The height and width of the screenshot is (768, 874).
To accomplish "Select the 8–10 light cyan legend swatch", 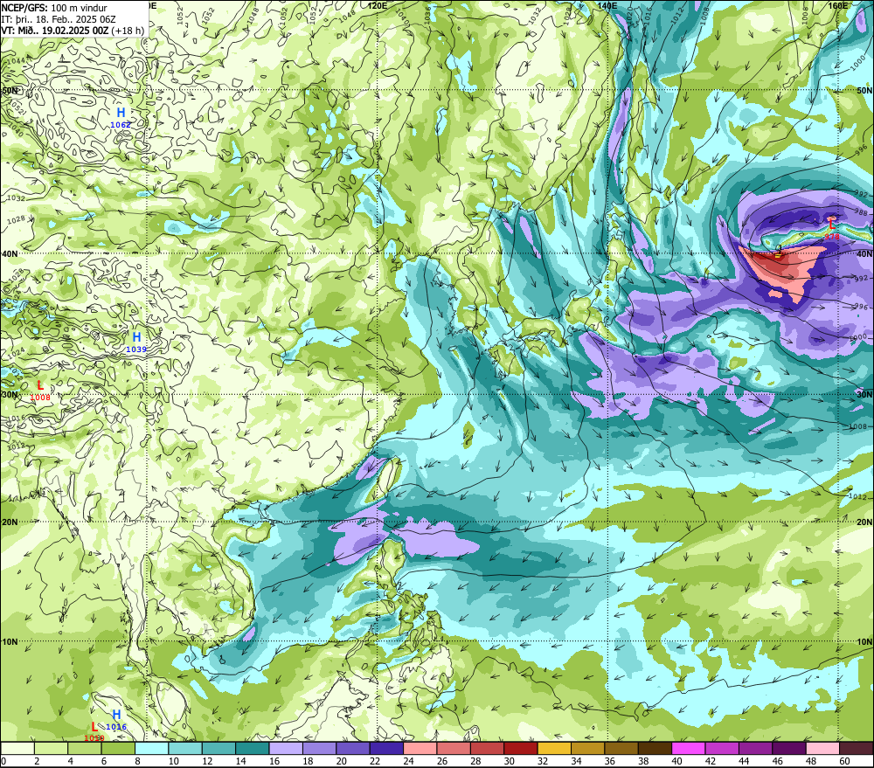I will [x=152, y=748].
